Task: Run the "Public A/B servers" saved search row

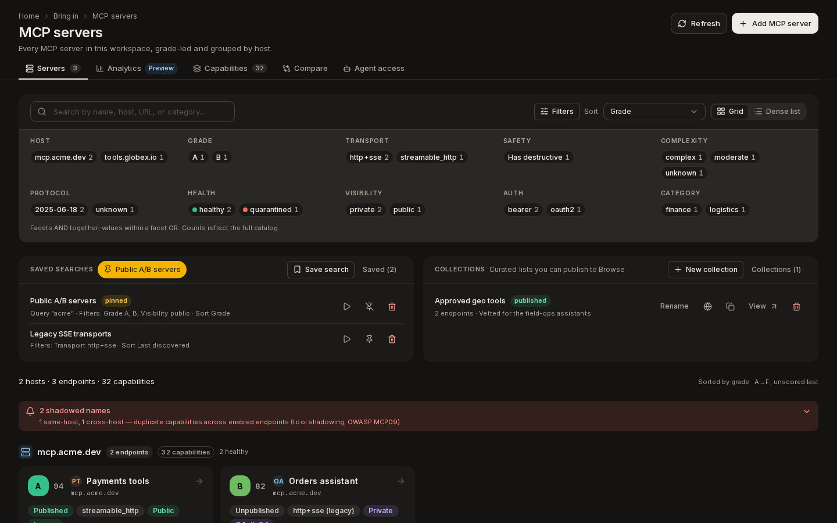Action: coord(347,306)
